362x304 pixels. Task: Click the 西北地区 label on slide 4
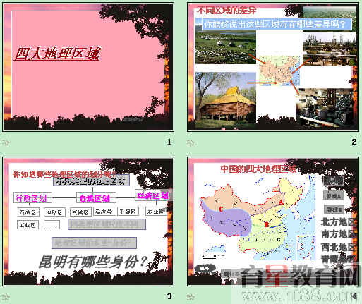pyautogui.click(x=338, y=247)
